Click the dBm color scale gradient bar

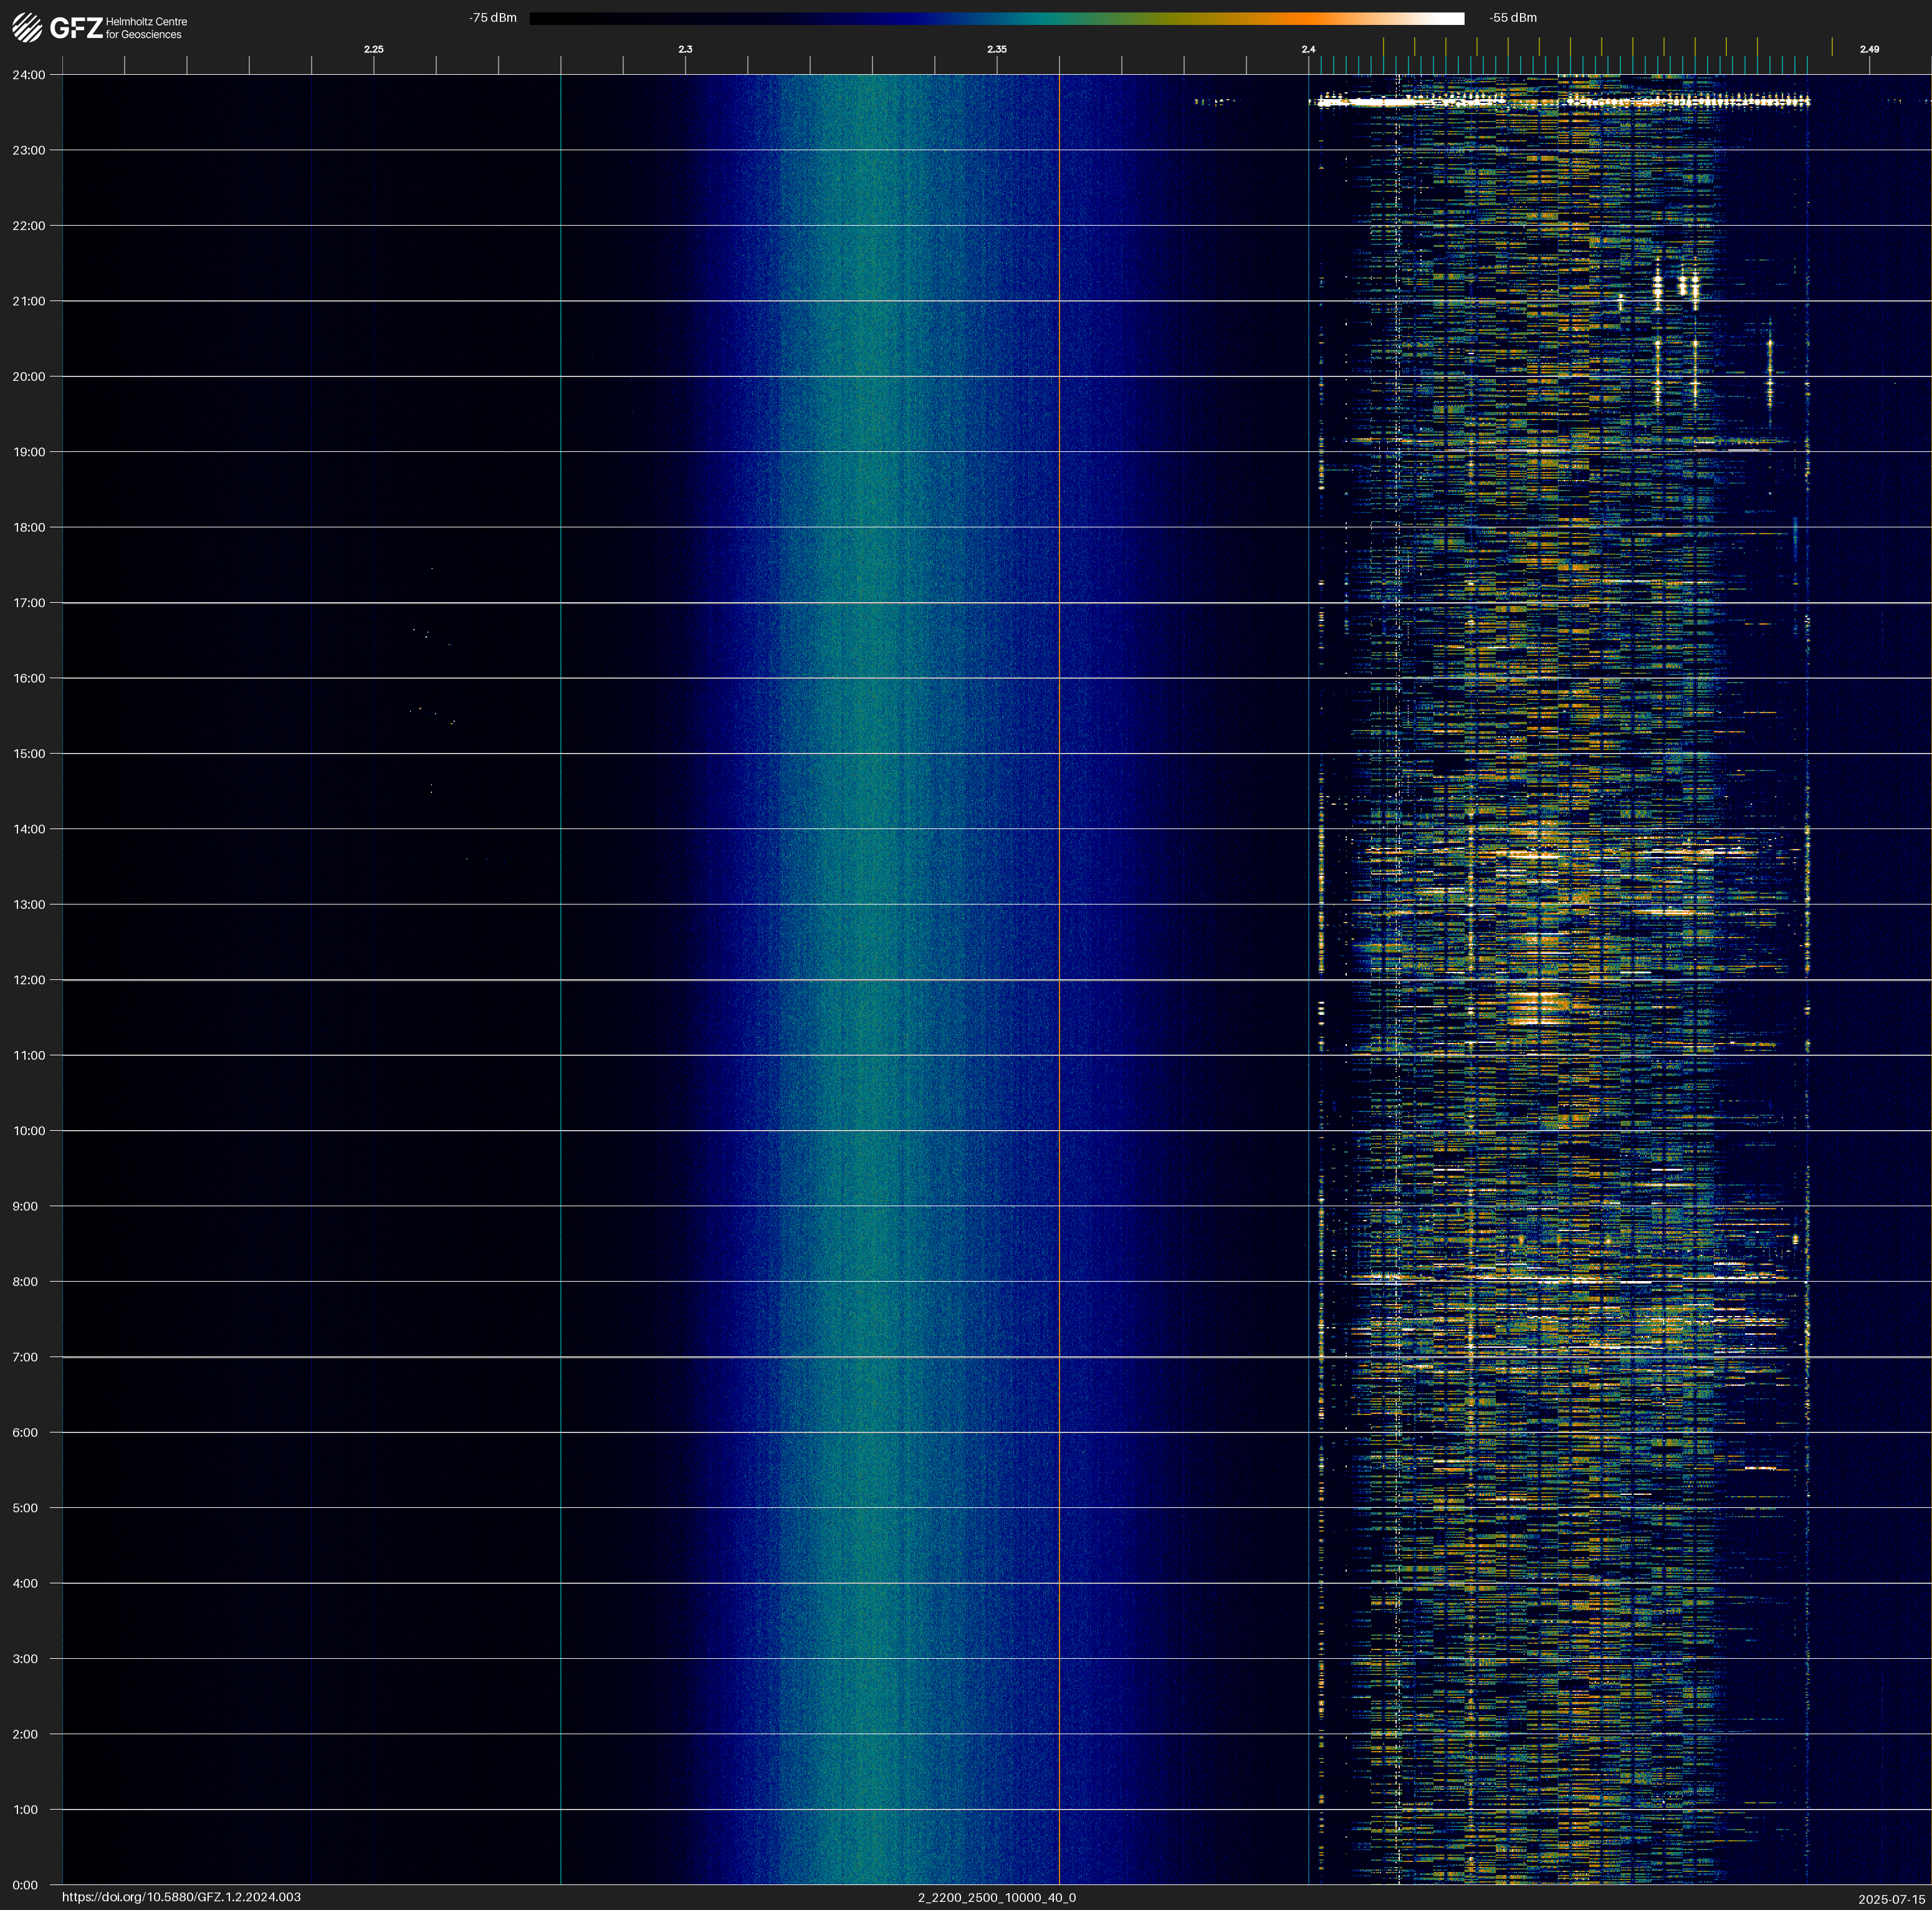click(996, 18)
